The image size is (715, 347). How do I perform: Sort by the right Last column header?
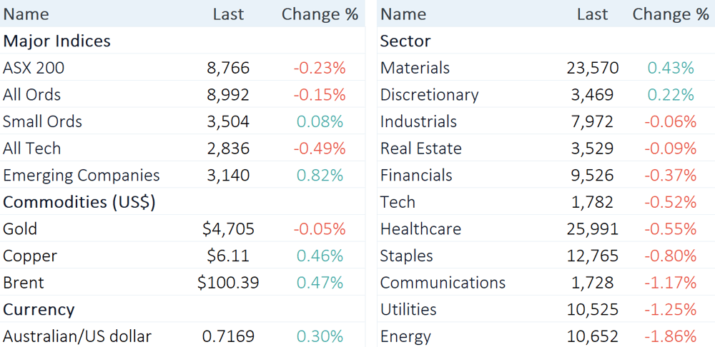click(x=592, y=14)
